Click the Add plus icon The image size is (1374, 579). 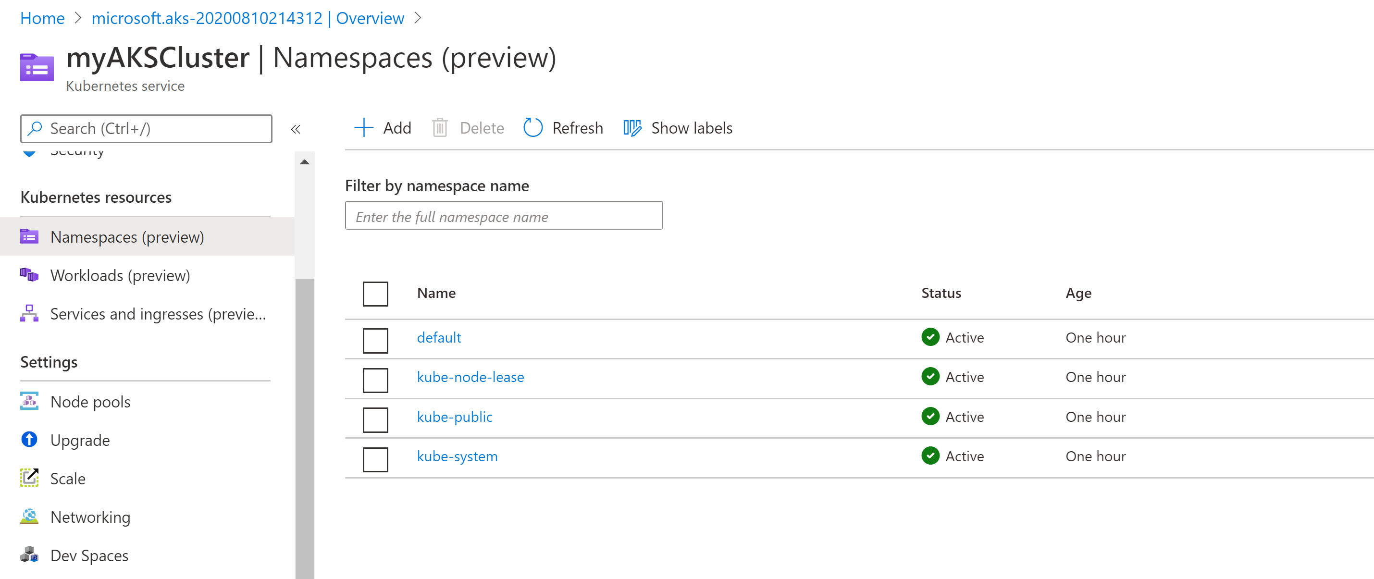[x=364, y=128]
